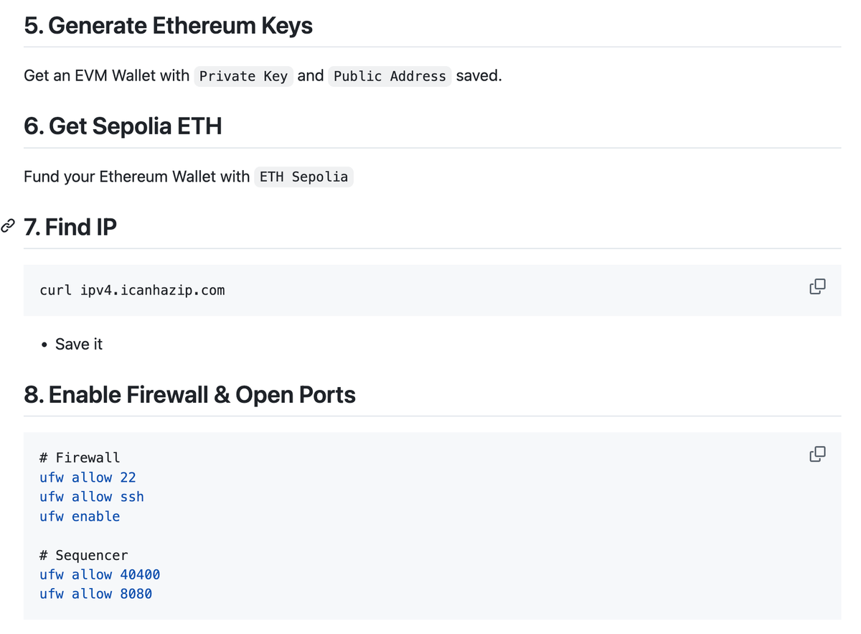Click the "7. Find IP" heading
This screenshot has height=634, width=861.
(x=70, y=227)
